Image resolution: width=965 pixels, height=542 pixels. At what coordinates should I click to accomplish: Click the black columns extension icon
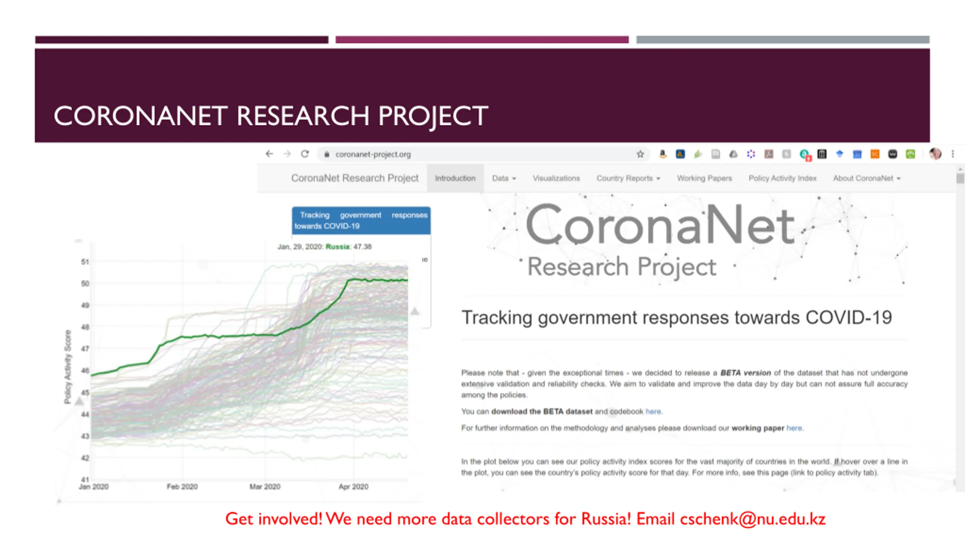(822, 154)
